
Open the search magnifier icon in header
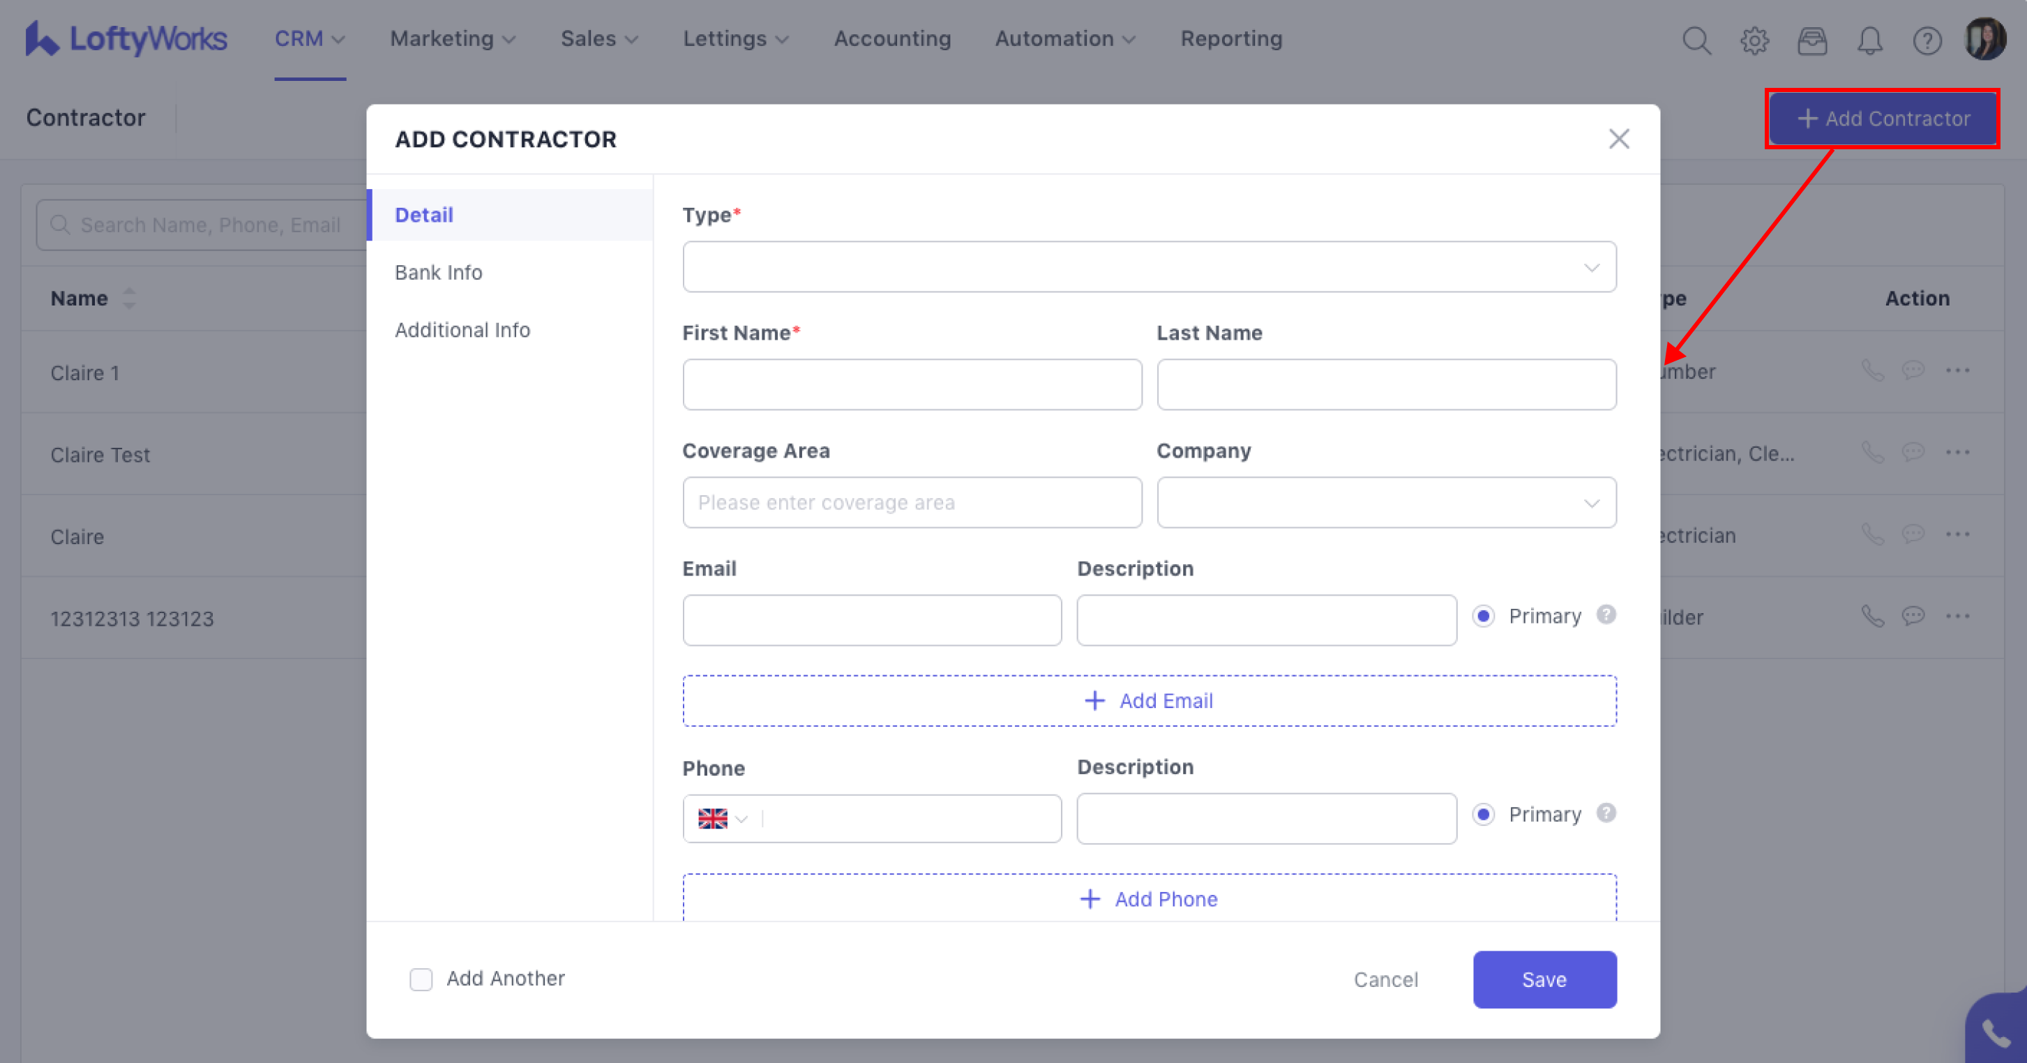pyautogui.click(x=1696, y=40)
